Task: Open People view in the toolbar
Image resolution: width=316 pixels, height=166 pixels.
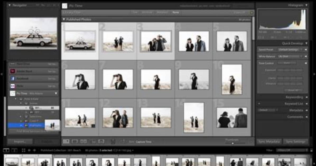Action: [101, 142]
